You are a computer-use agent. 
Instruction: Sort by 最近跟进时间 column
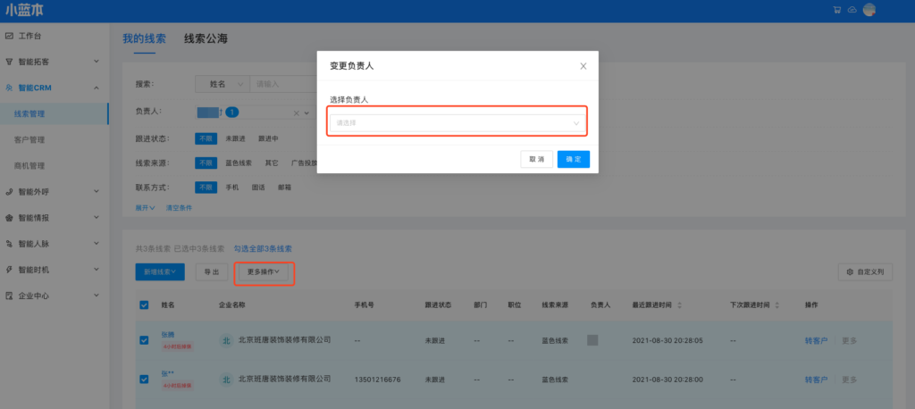(x=681, y=305)
